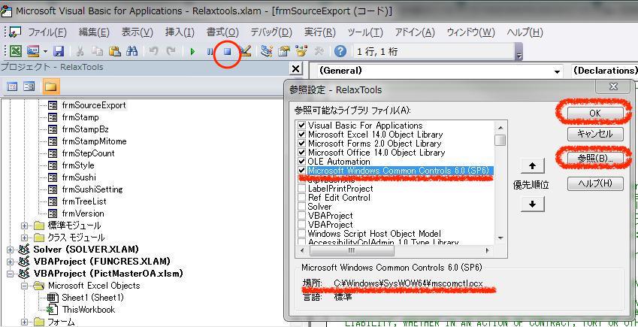The width and height of the screenshot is (638, 327).
Task: Click the library list vertical scrollbar thumb
Action: 500,140
